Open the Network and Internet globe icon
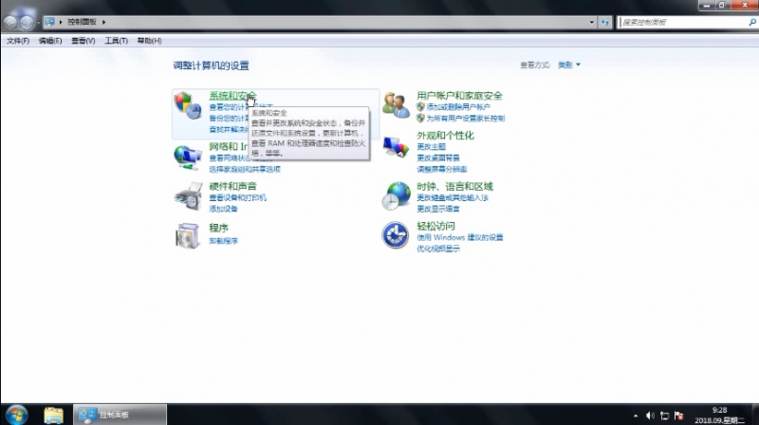Screen dimensions: 759x425 pos(187,157)
